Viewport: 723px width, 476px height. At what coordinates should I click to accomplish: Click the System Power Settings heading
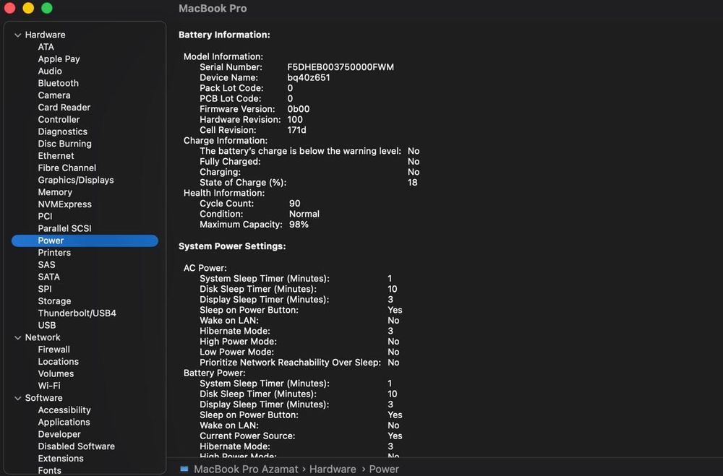pos(232,246)
